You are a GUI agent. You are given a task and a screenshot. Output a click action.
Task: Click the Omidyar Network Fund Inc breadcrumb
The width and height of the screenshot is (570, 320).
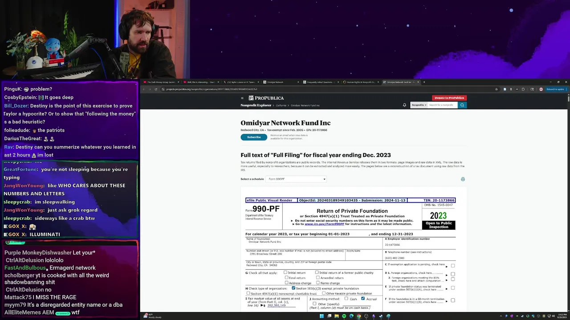pyautogui.click(x=305, y=105)
